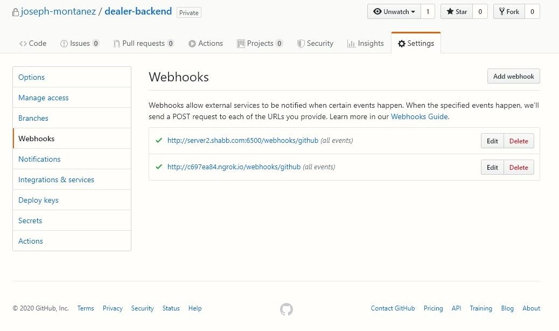Open the Pull requests tab
Image resolution: width=559 pixels, height=331 pixels.
point(143,44)
